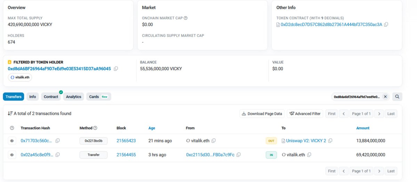
Task: Open sender 0xc2115d30...FB0a7c9Fc link
Action: 210,155
